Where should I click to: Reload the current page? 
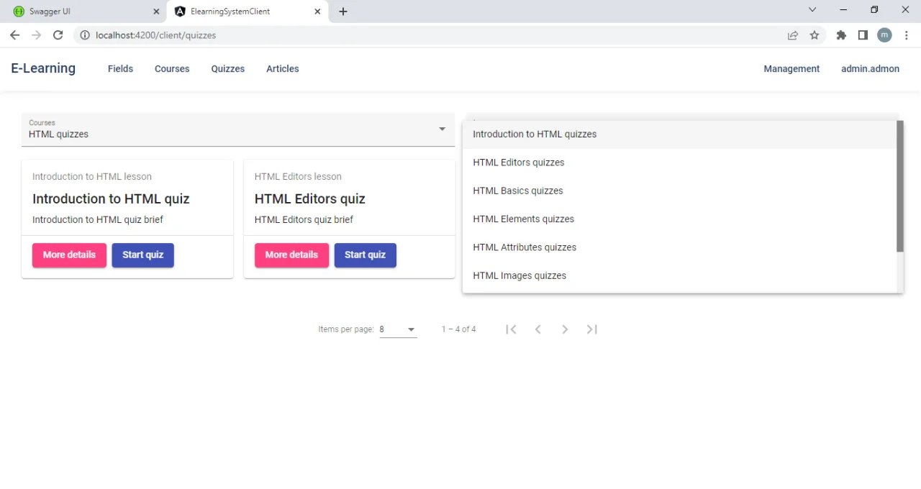click(58, 35)
